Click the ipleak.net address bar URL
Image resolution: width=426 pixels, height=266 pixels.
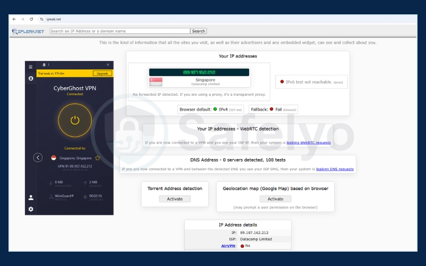coord(54,19)
